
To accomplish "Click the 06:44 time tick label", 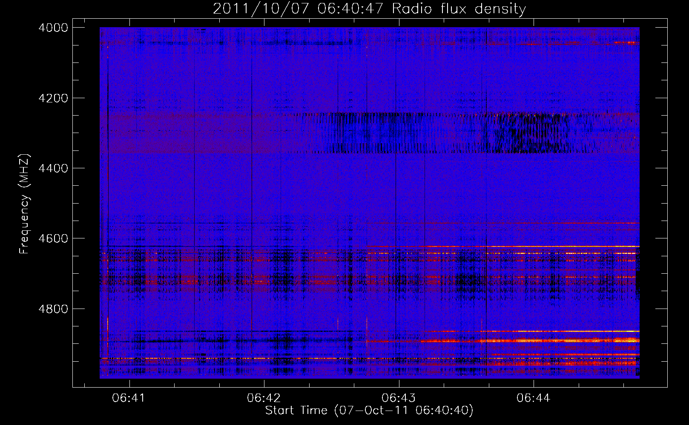I will pos(534,398).
